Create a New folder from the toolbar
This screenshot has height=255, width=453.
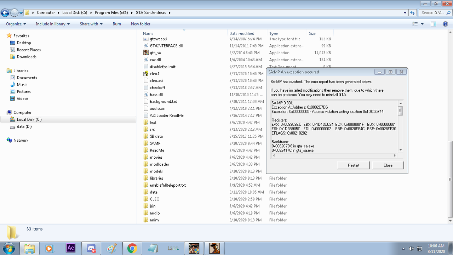click(x=141, y=24)
